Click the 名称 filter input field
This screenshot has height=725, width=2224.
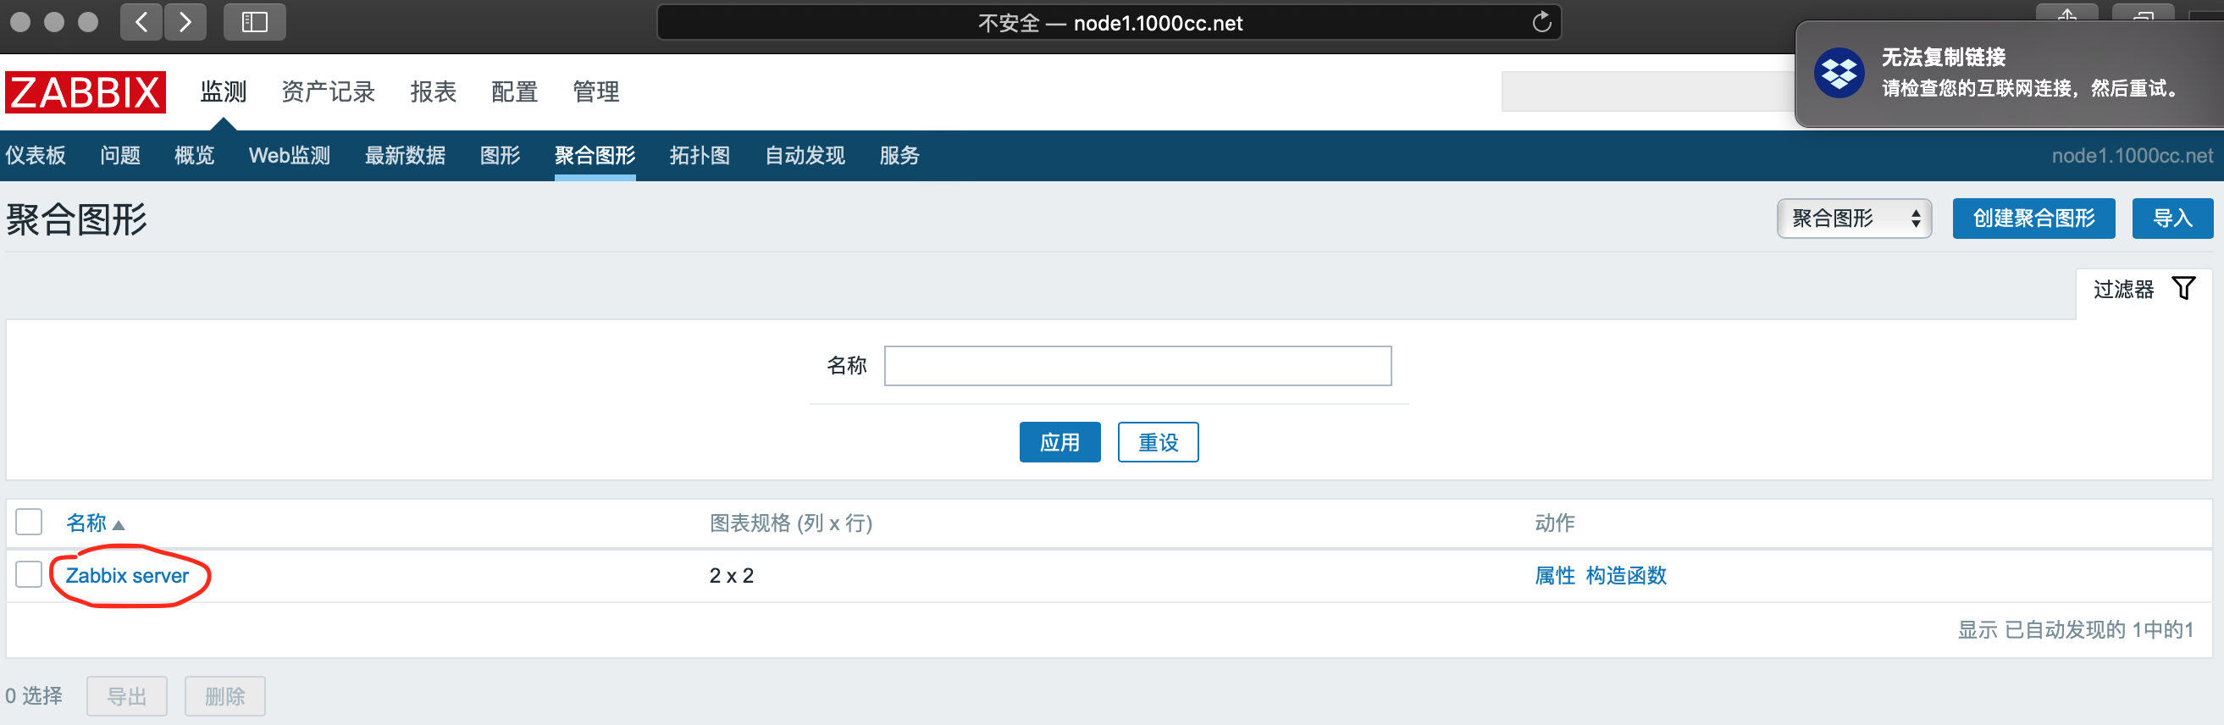click(x=1137, y=366)
